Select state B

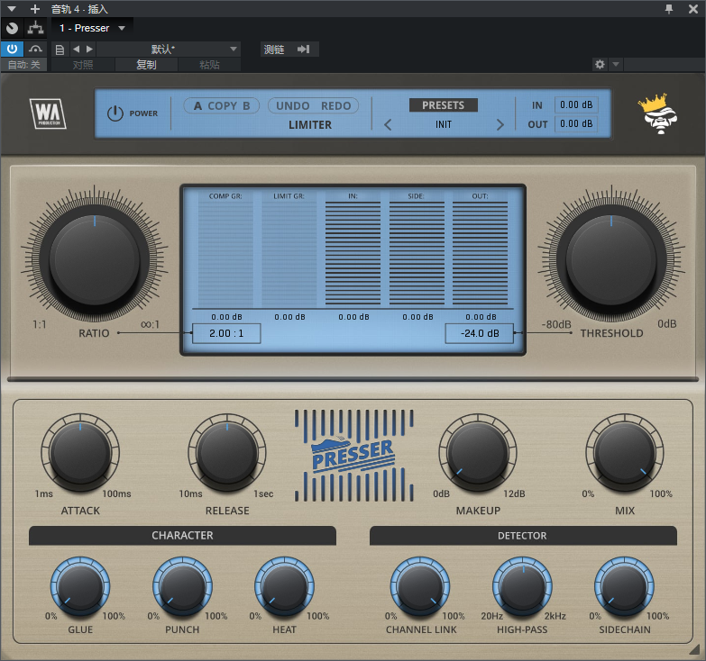[246, 105]
